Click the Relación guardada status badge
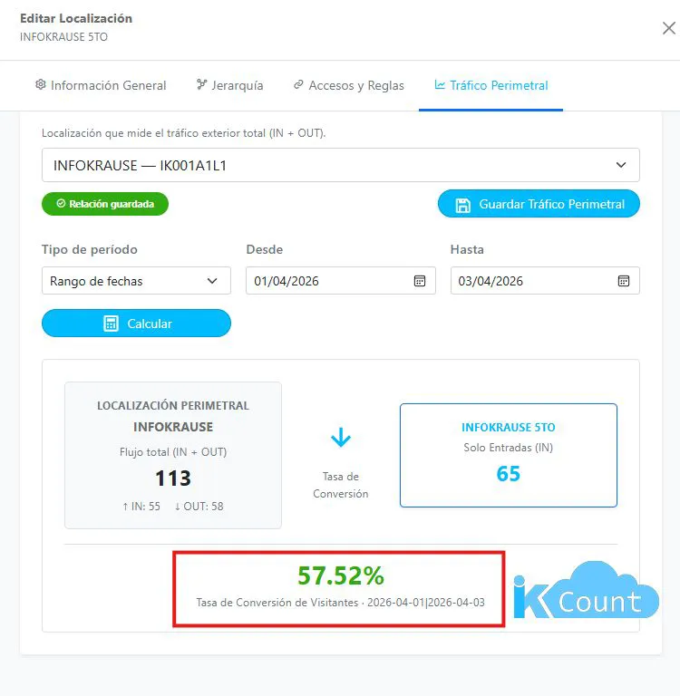 (x=105, y=204)
